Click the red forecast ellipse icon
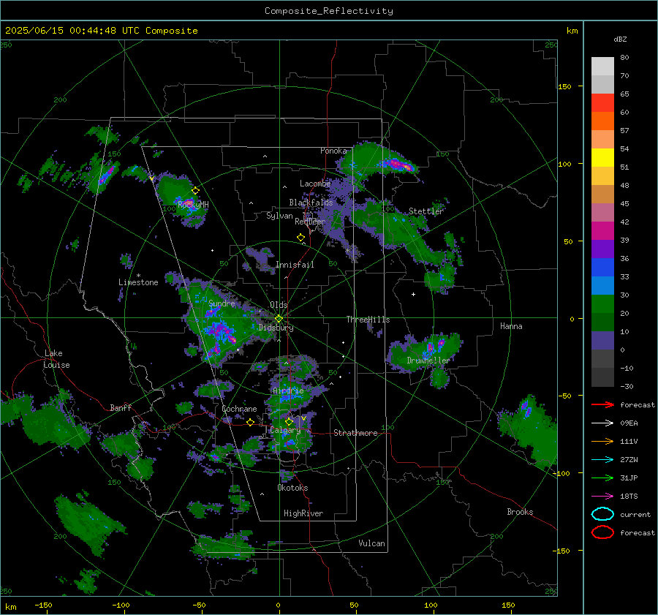This screenshot has width=658, height=615. pyautogui.click(x=602, y=532)
